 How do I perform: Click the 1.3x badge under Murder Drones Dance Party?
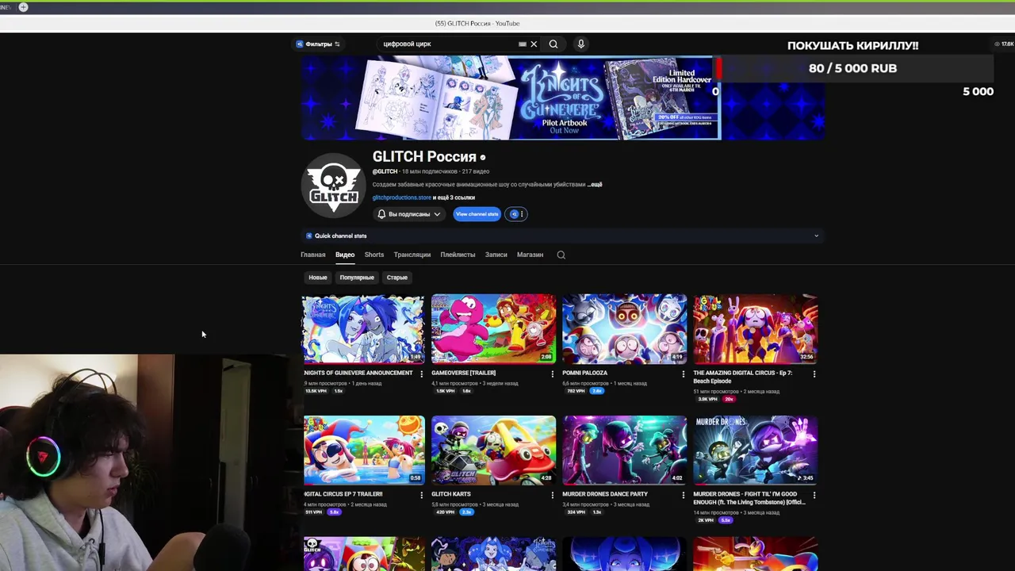click(x=597, y=512)
